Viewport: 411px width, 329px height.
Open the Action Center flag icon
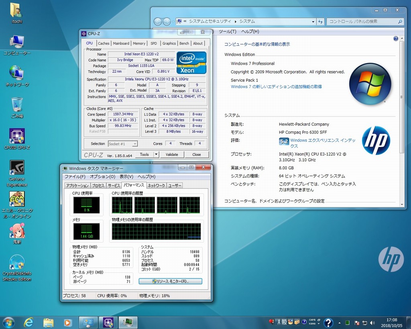[357, 323]
